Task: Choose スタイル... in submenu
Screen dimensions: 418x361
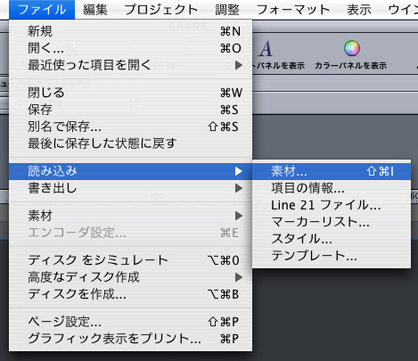Action: coord(332,239)
